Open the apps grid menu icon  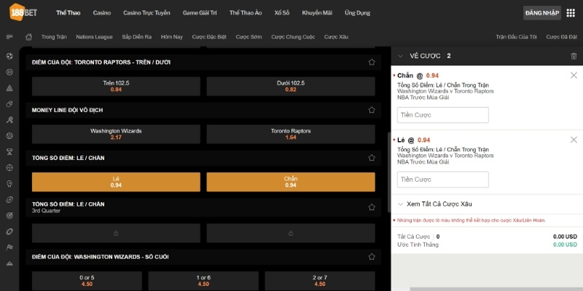(571, 13)
